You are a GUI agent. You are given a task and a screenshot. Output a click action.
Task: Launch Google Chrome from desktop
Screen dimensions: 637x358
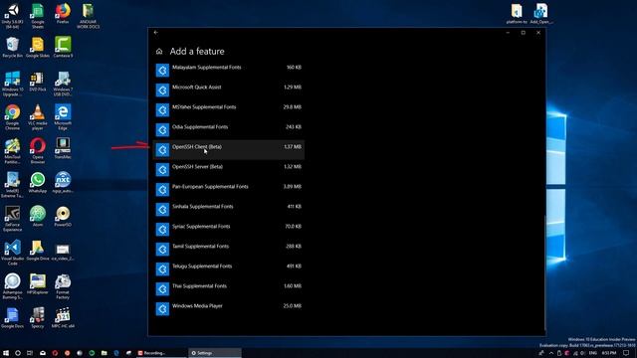tap(13, 117)
